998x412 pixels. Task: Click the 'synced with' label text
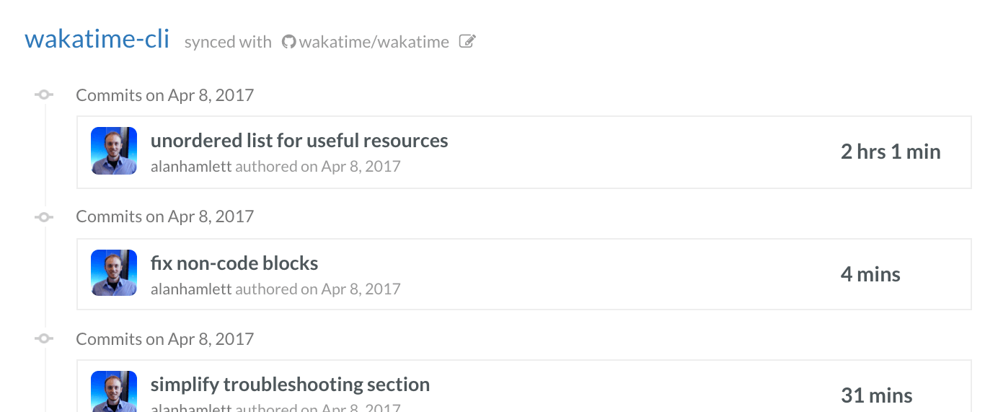pos(228,42)
